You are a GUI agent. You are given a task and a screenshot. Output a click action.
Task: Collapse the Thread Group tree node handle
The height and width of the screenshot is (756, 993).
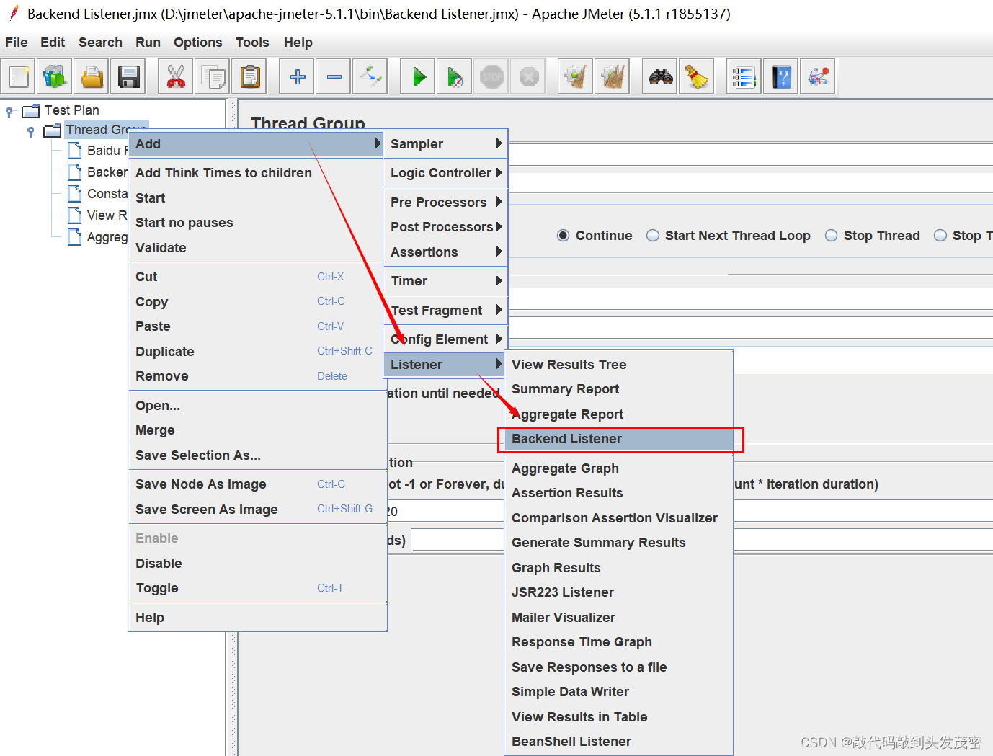tap(30, 131)
